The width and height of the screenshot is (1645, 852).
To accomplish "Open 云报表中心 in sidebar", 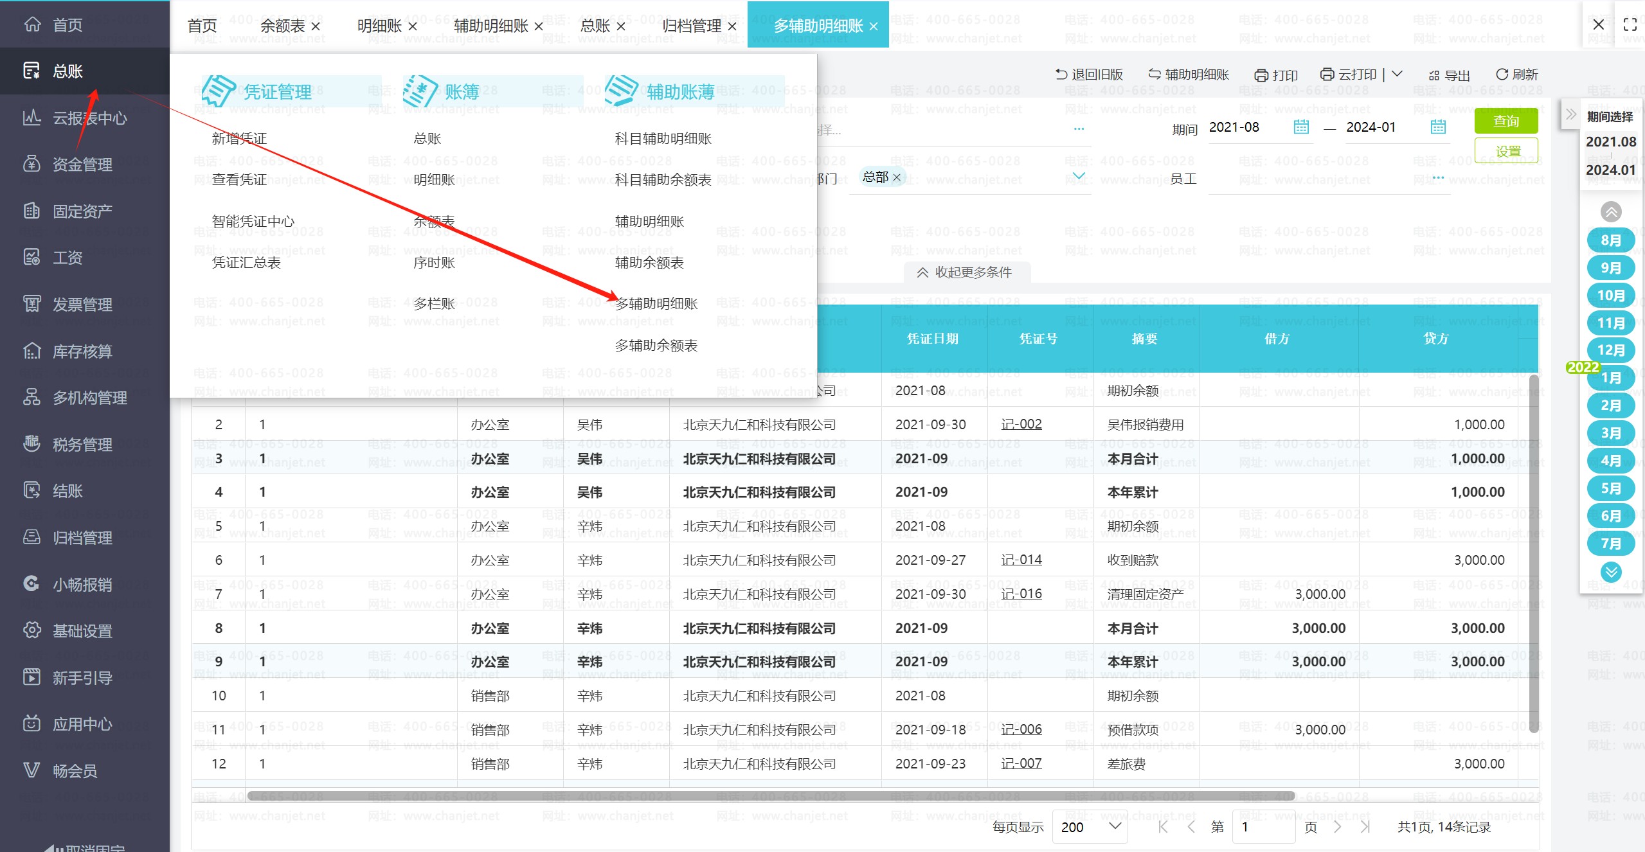I will [x=89, y=118].
